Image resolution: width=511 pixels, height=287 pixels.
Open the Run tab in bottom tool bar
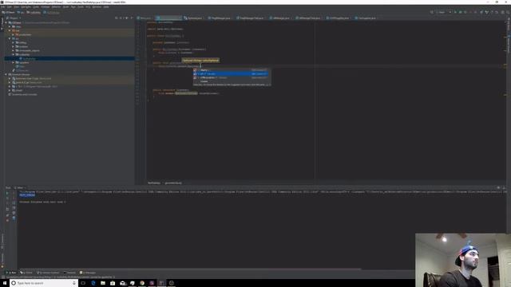pos(11,273)
